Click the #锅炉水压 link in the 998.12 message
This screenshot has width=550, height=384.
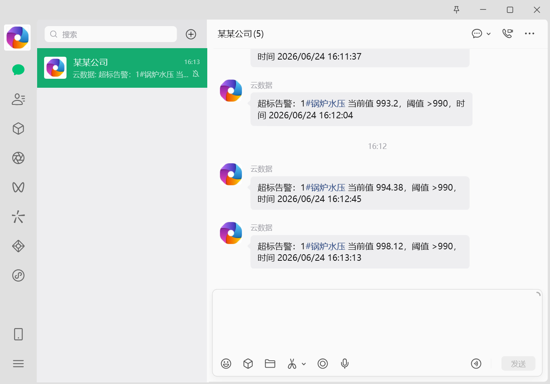pyautogui.click(x=326, y=246)
